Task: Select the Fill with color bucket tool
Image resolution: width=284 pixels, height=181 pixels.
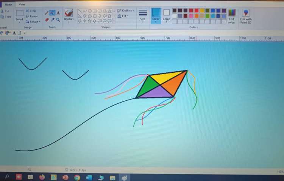Action: pos(52,13)
